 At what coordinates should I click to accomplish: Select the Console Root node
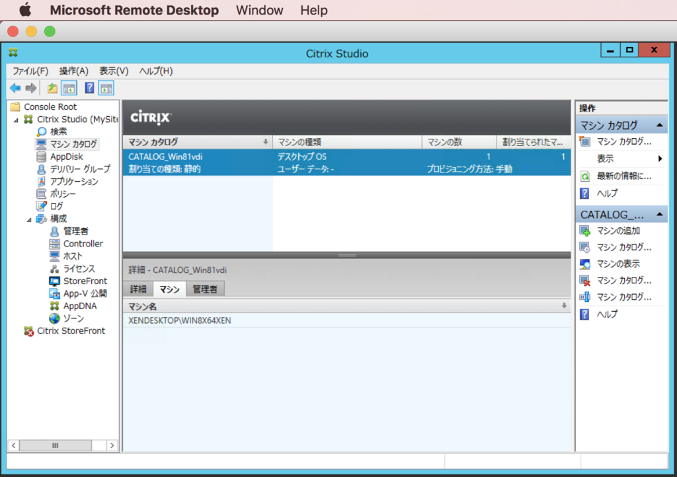tap(50, 107)
